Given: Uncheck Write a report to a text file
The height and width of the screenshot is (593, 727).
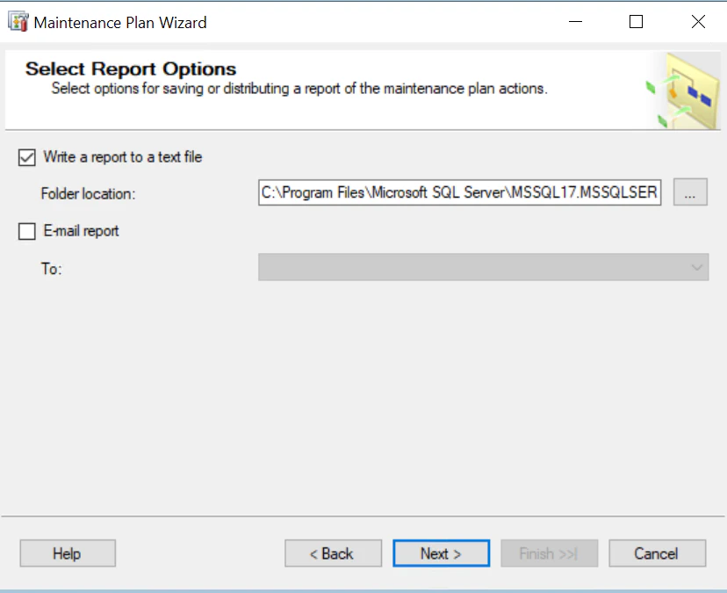Looking at the screenshot, I should tap(27, 157).
